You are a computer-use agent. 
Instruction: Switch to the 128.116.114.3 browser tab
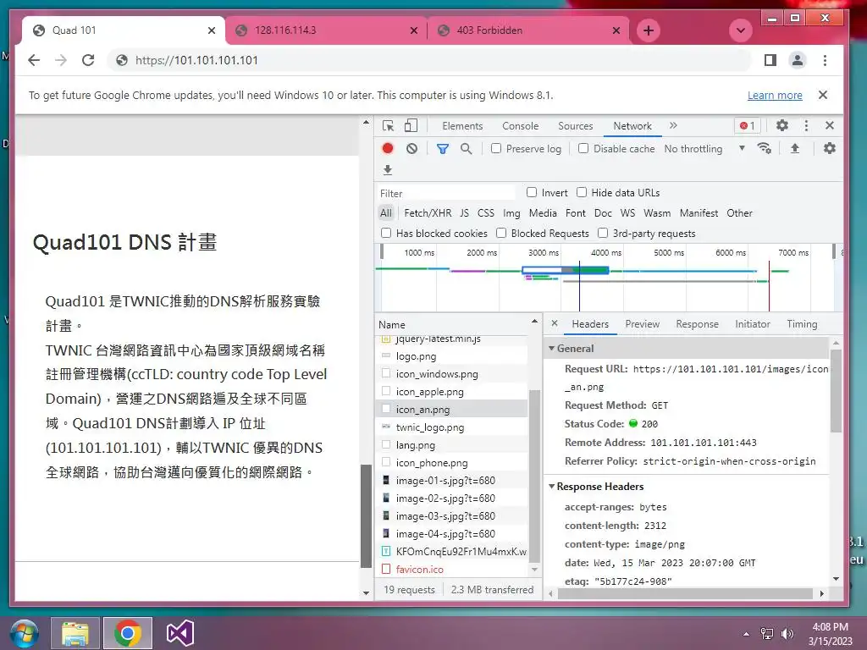(326, 30)
